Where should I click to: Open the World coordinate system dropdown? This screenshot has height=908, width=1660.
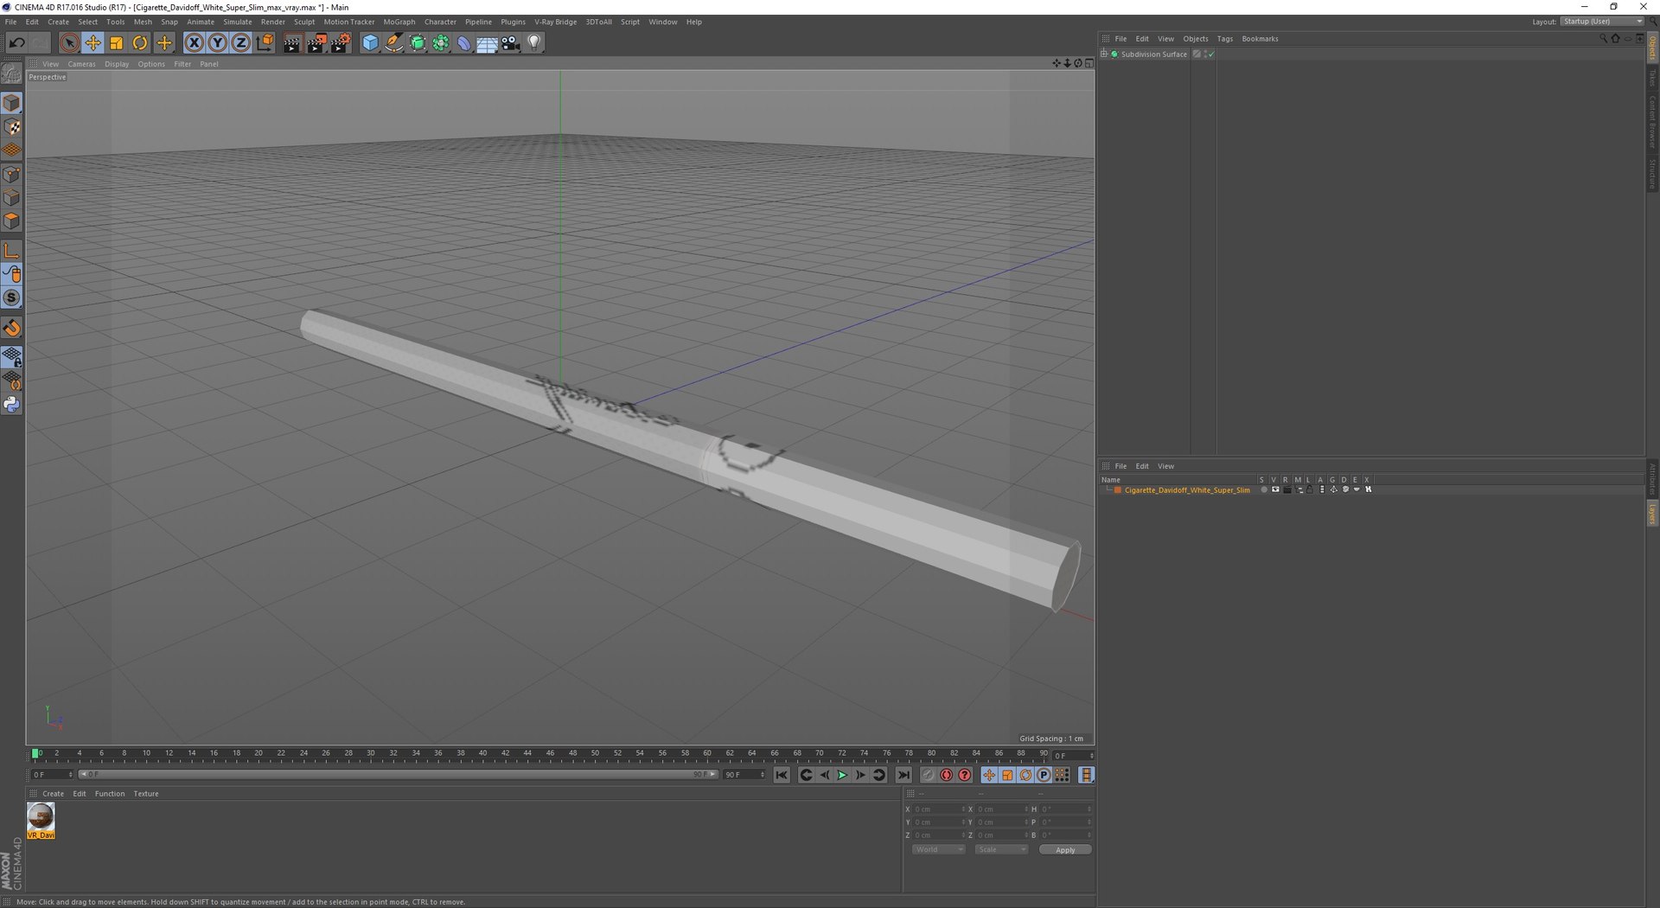pos(938,849)
